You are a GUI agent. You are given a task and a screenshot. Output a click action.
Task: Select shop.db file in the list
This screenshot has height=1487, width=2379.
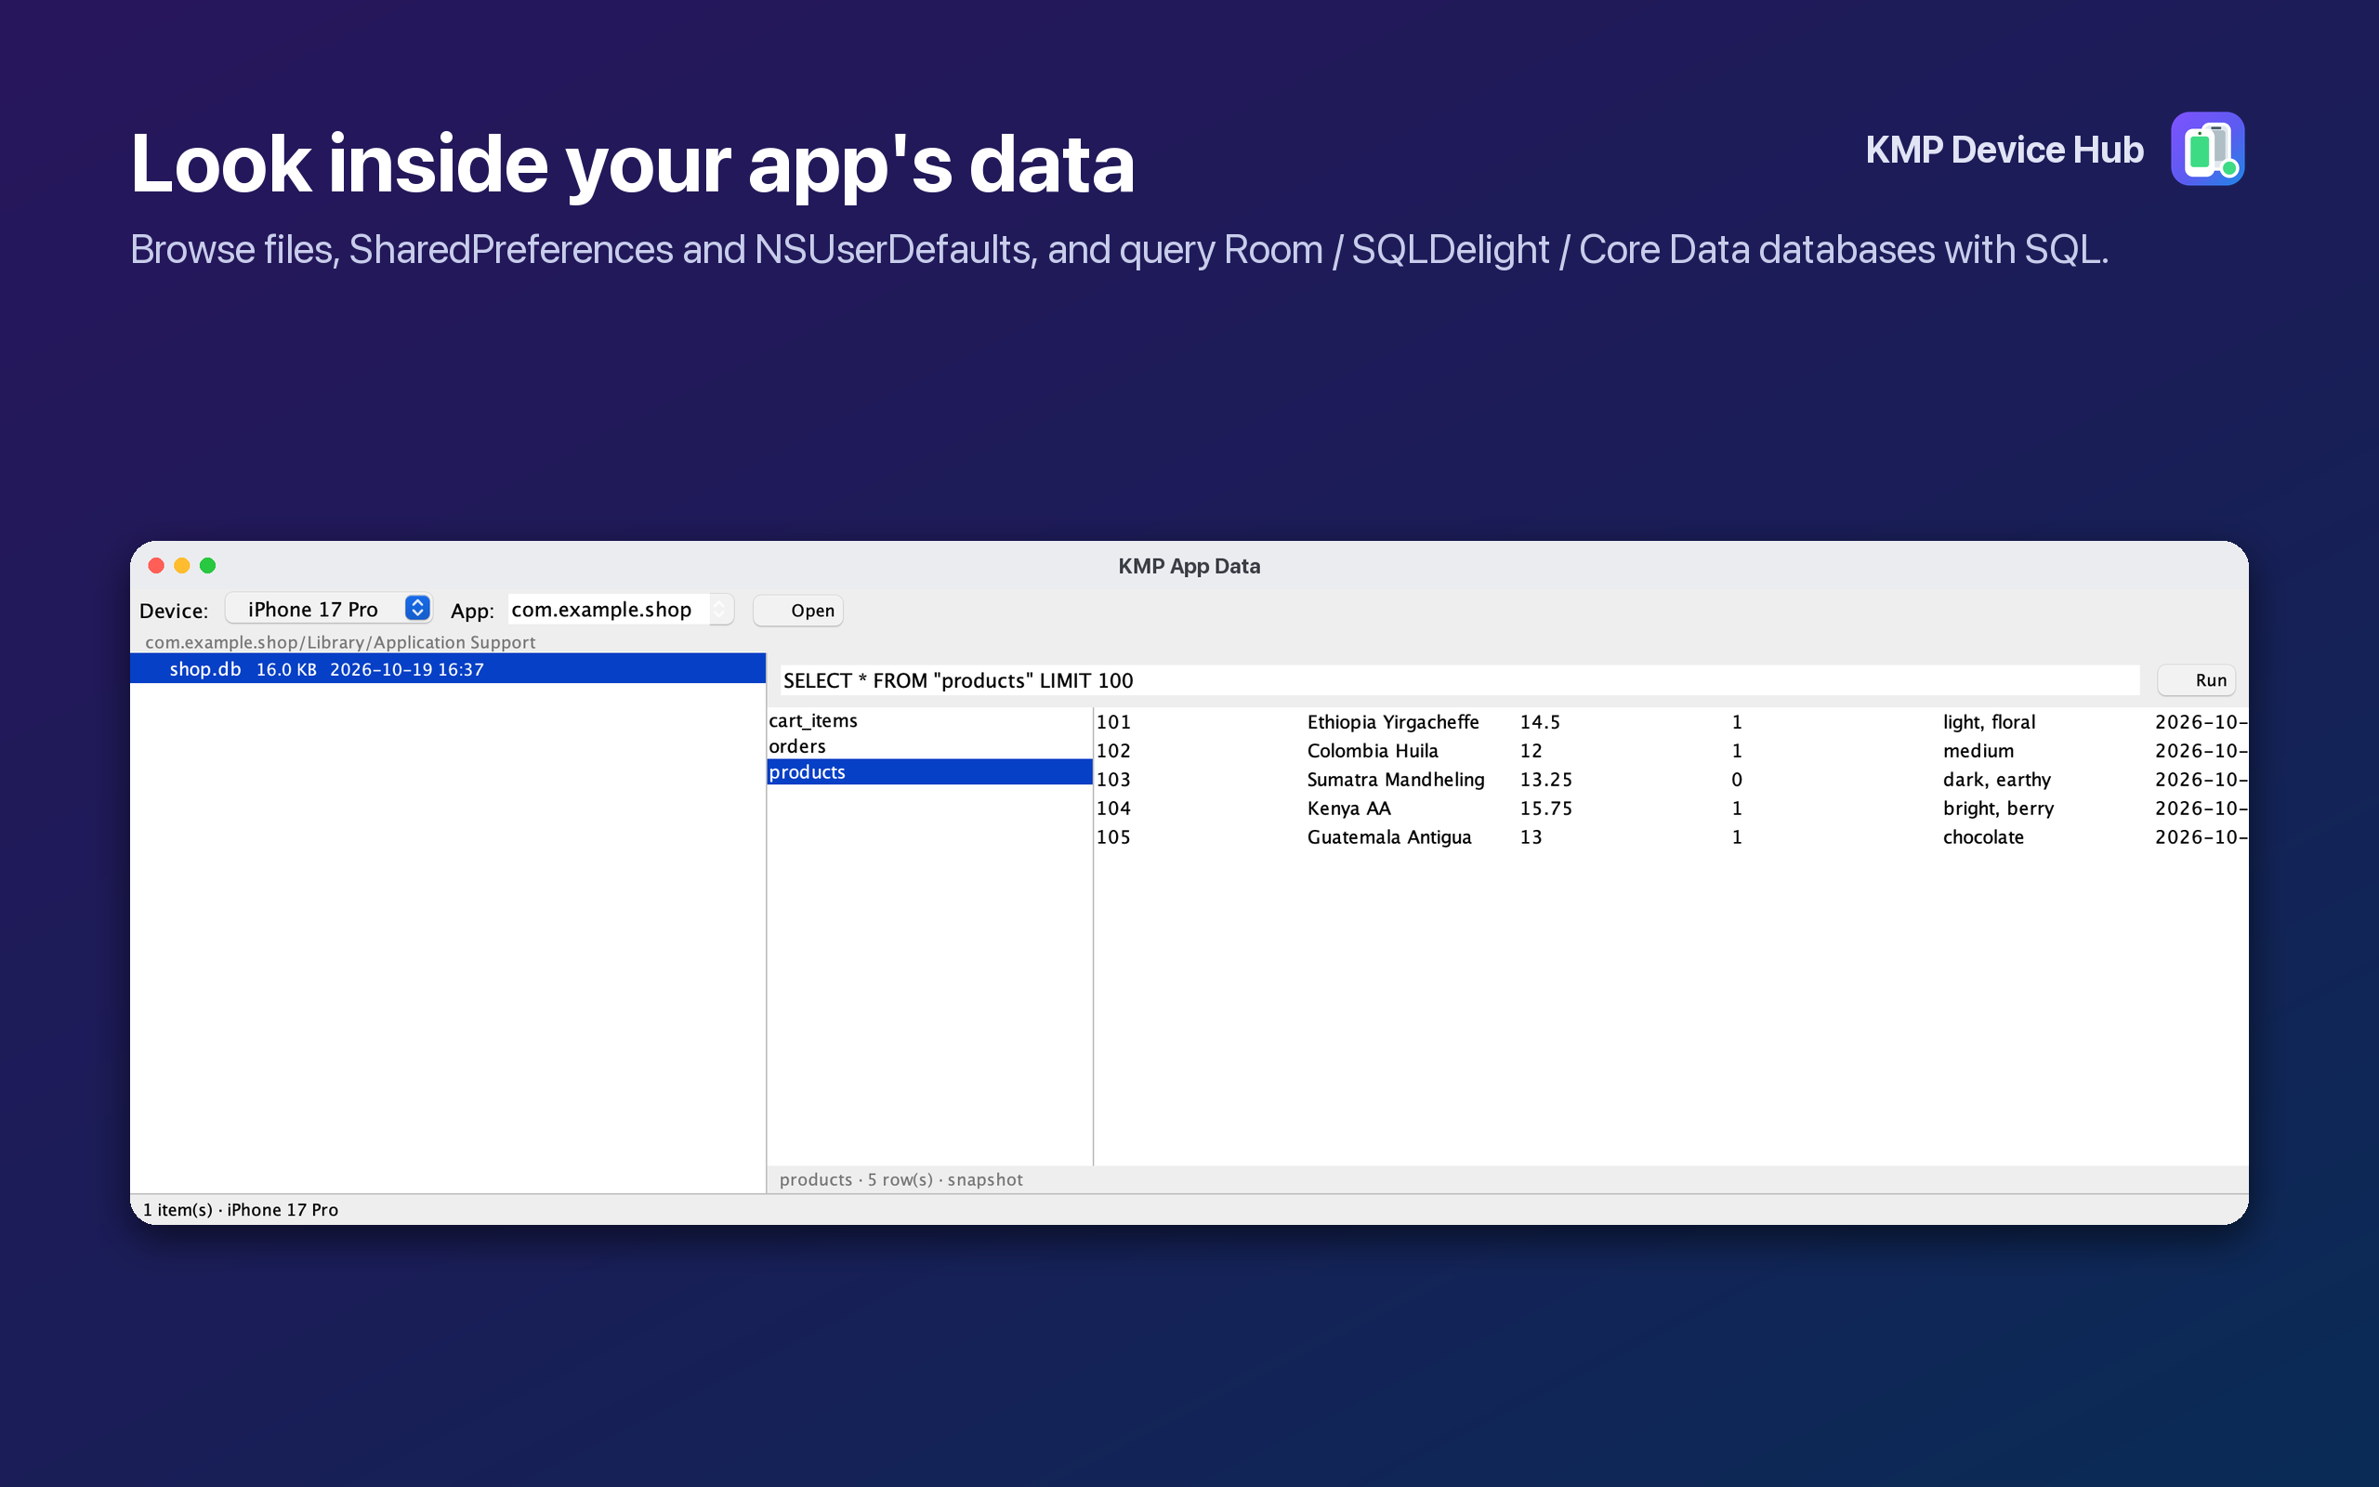click(448, 669)
